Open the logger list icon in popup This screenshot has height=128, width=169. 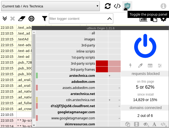click(150, 65)
